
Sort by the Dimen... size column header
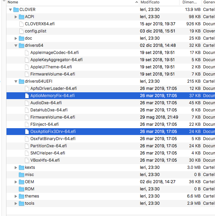pyautogui.click(x=190, y=2)
